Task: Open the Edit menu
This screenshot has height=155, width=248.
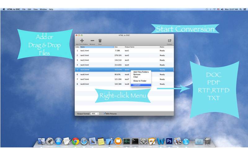Action: tap(29, 9)
